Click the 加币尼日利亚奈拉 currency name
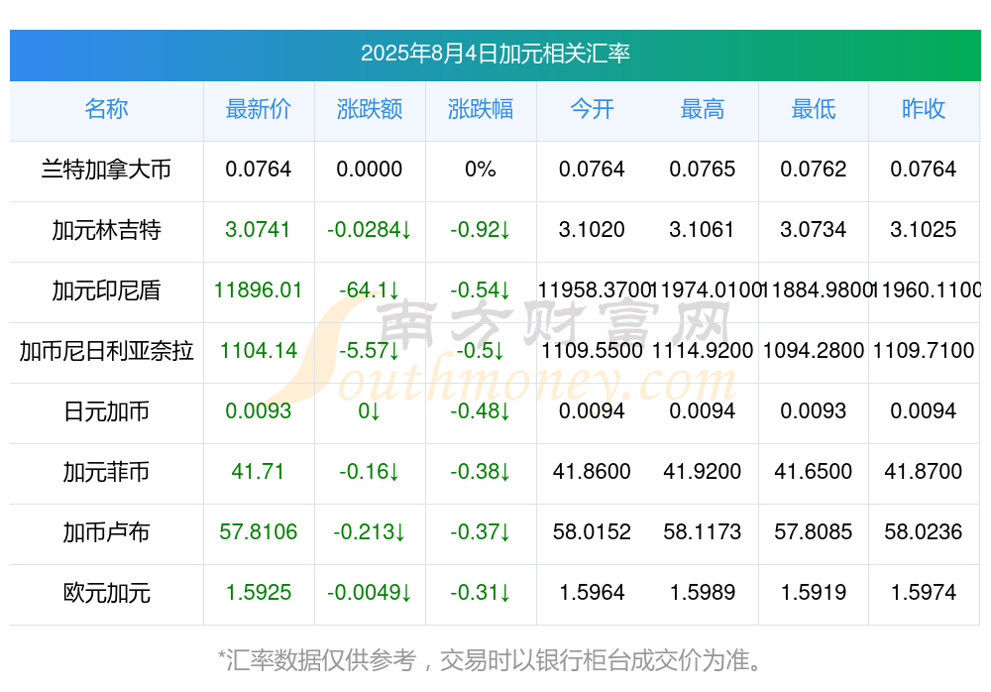This screenshot has width=991, height=692. pos(106,350)
